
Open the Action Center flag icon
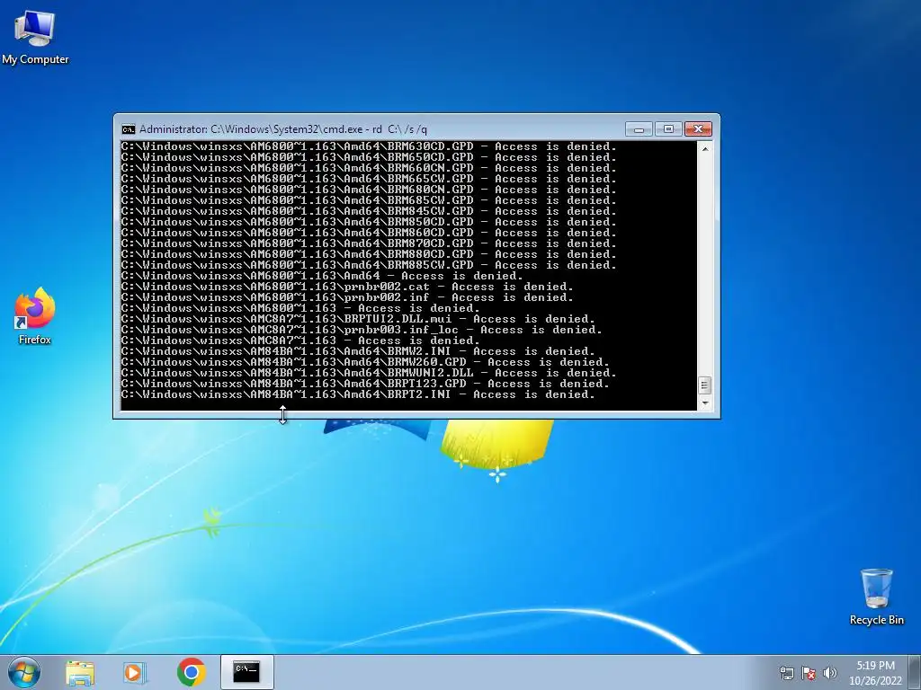point(809,673)
